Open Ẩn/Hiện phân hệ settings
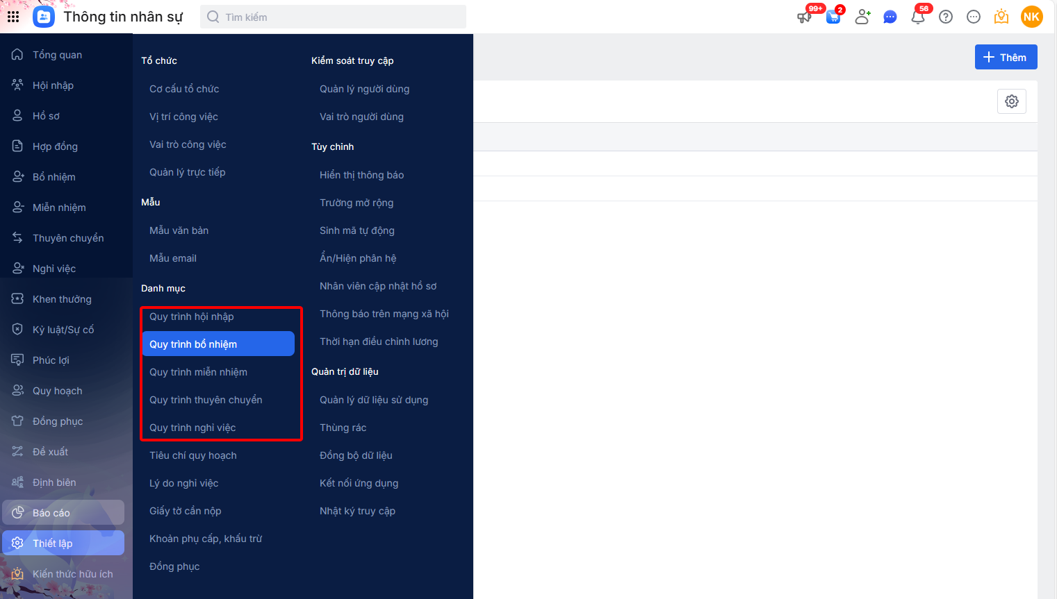The height and width of the screenshot is (599, 1057). (x=358, y=258)
